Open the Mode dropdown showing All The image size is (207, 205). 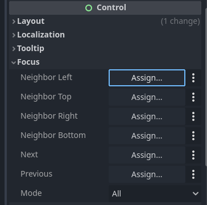click(x=155, y=194)
